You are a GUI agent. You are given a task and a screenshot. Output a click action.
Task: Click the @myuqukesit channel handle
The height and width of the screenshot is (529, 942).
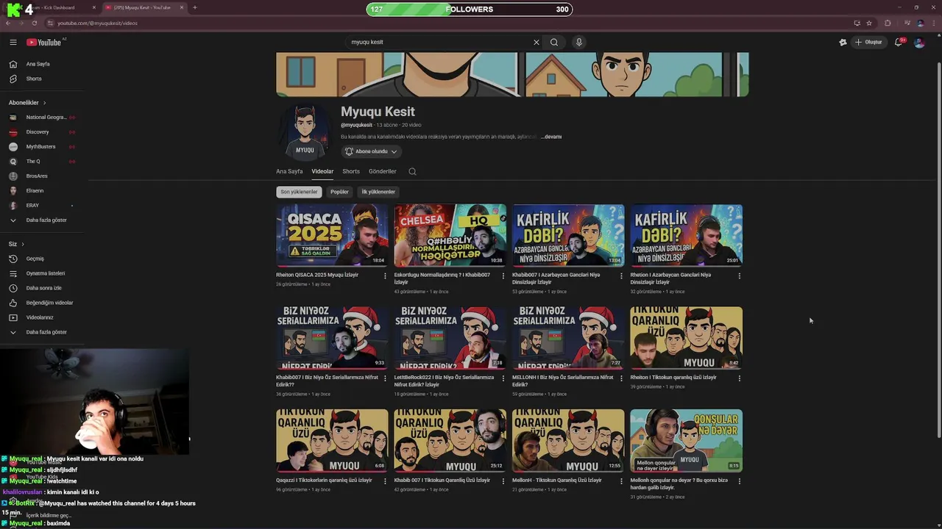(356, 126)
